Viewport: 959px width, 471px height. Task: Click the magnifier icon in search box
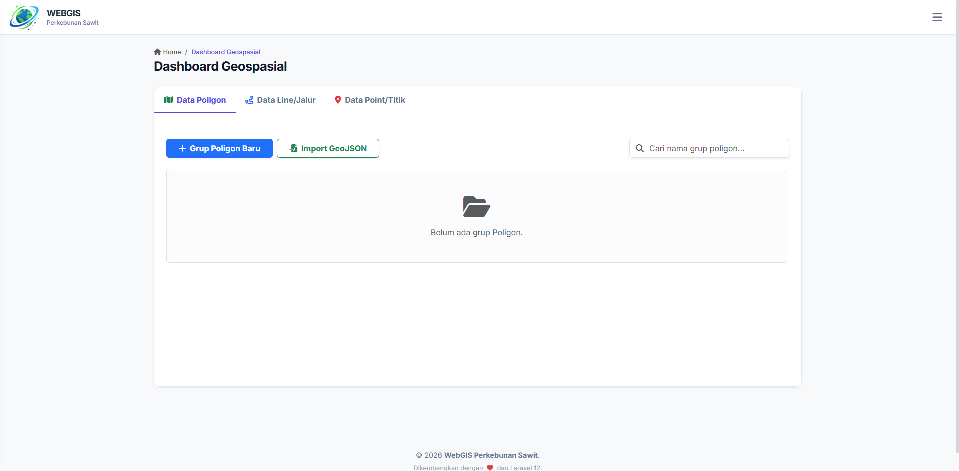[x=639, y=148]
